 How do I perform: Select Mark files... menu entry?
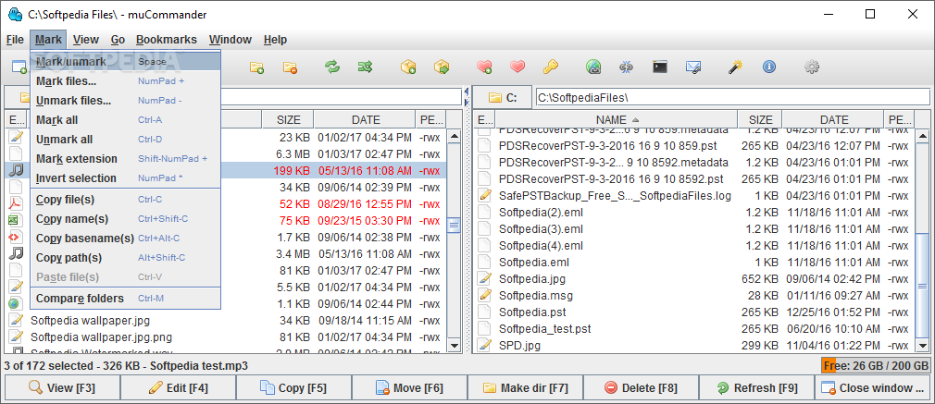[x=126, y=81]
